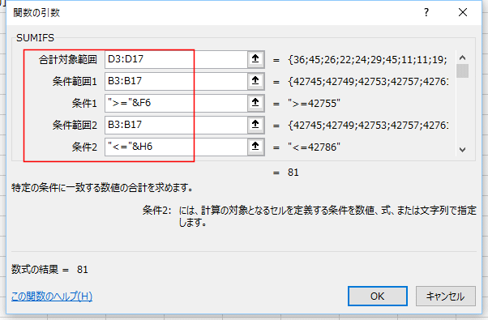Click the 条件範囲1 range selector arrow icon
Screen dimensions: 488x320
coord(255,81)
